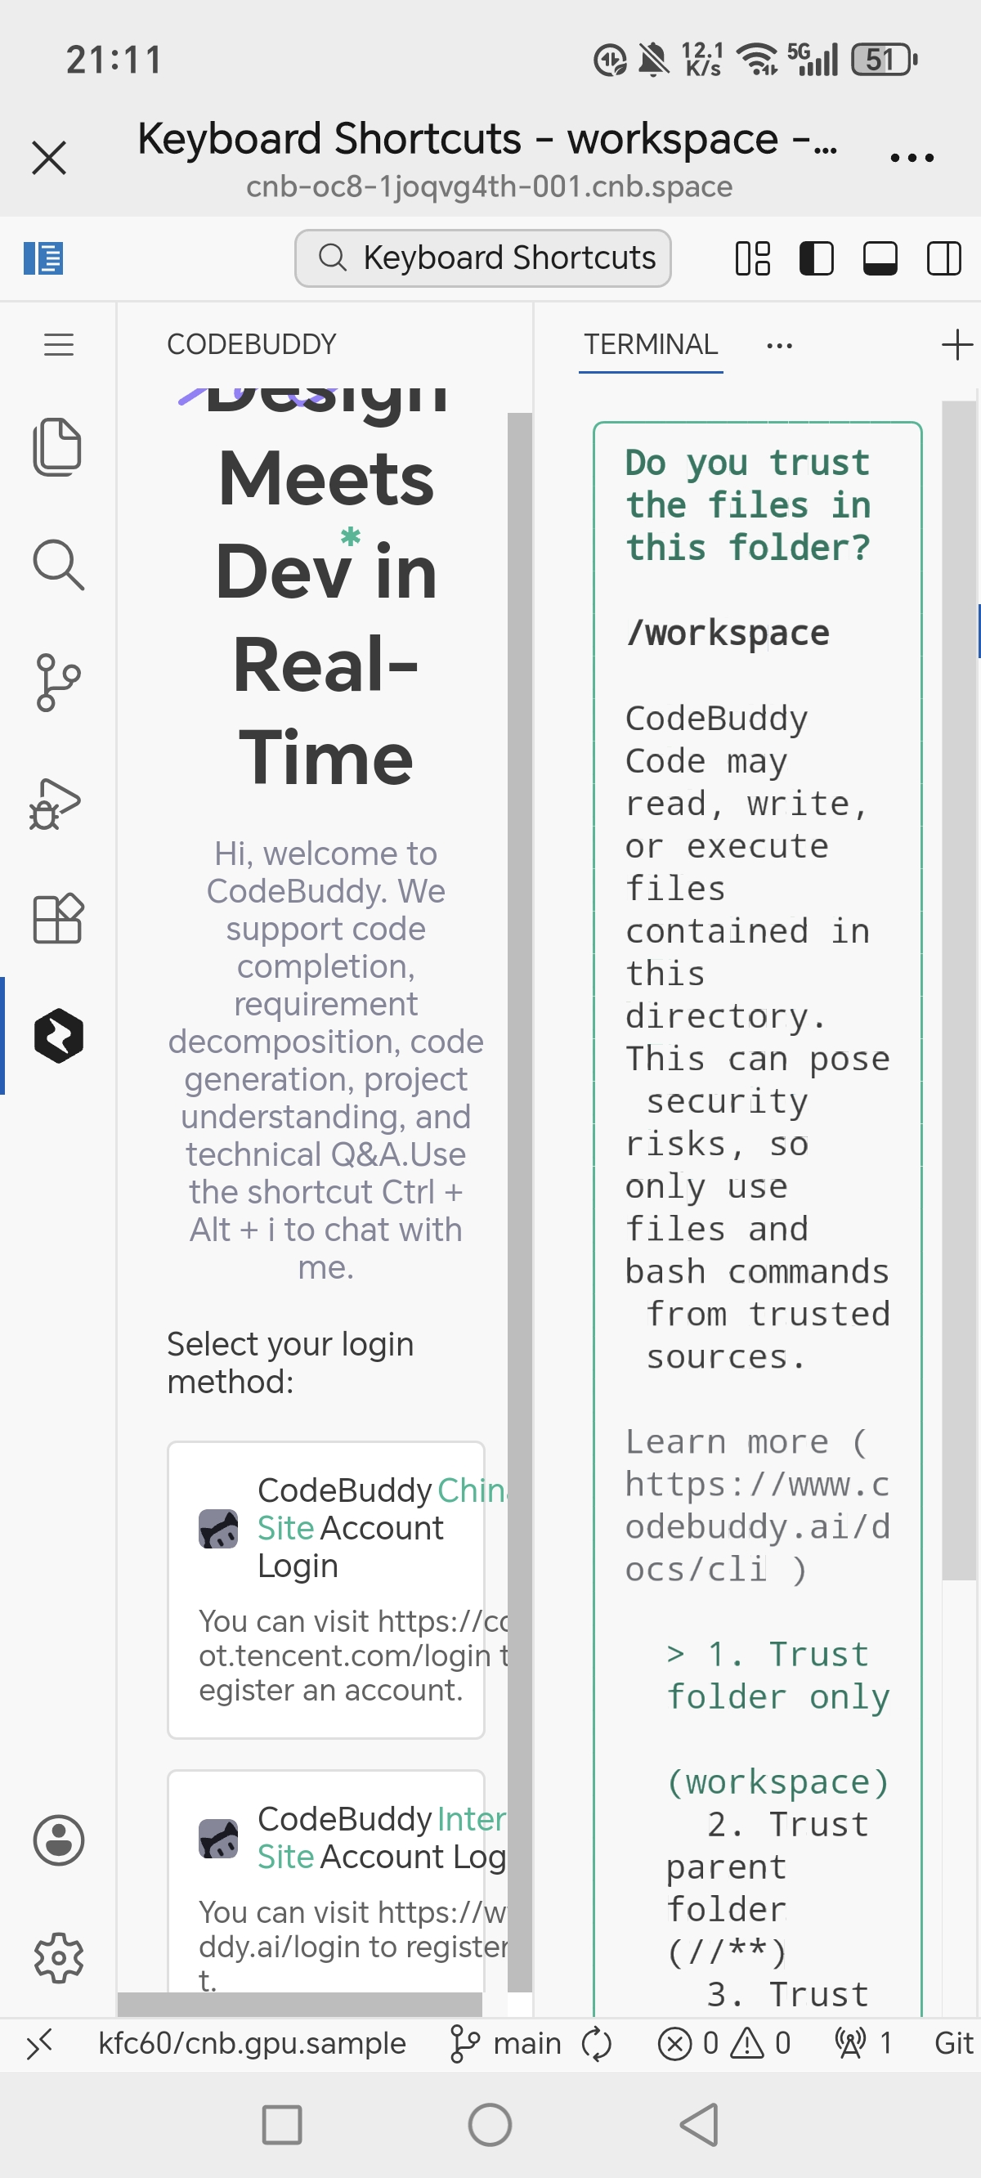981x2178 pixels.
Task: Click the Select your login method text
Action: (290, 1363)
